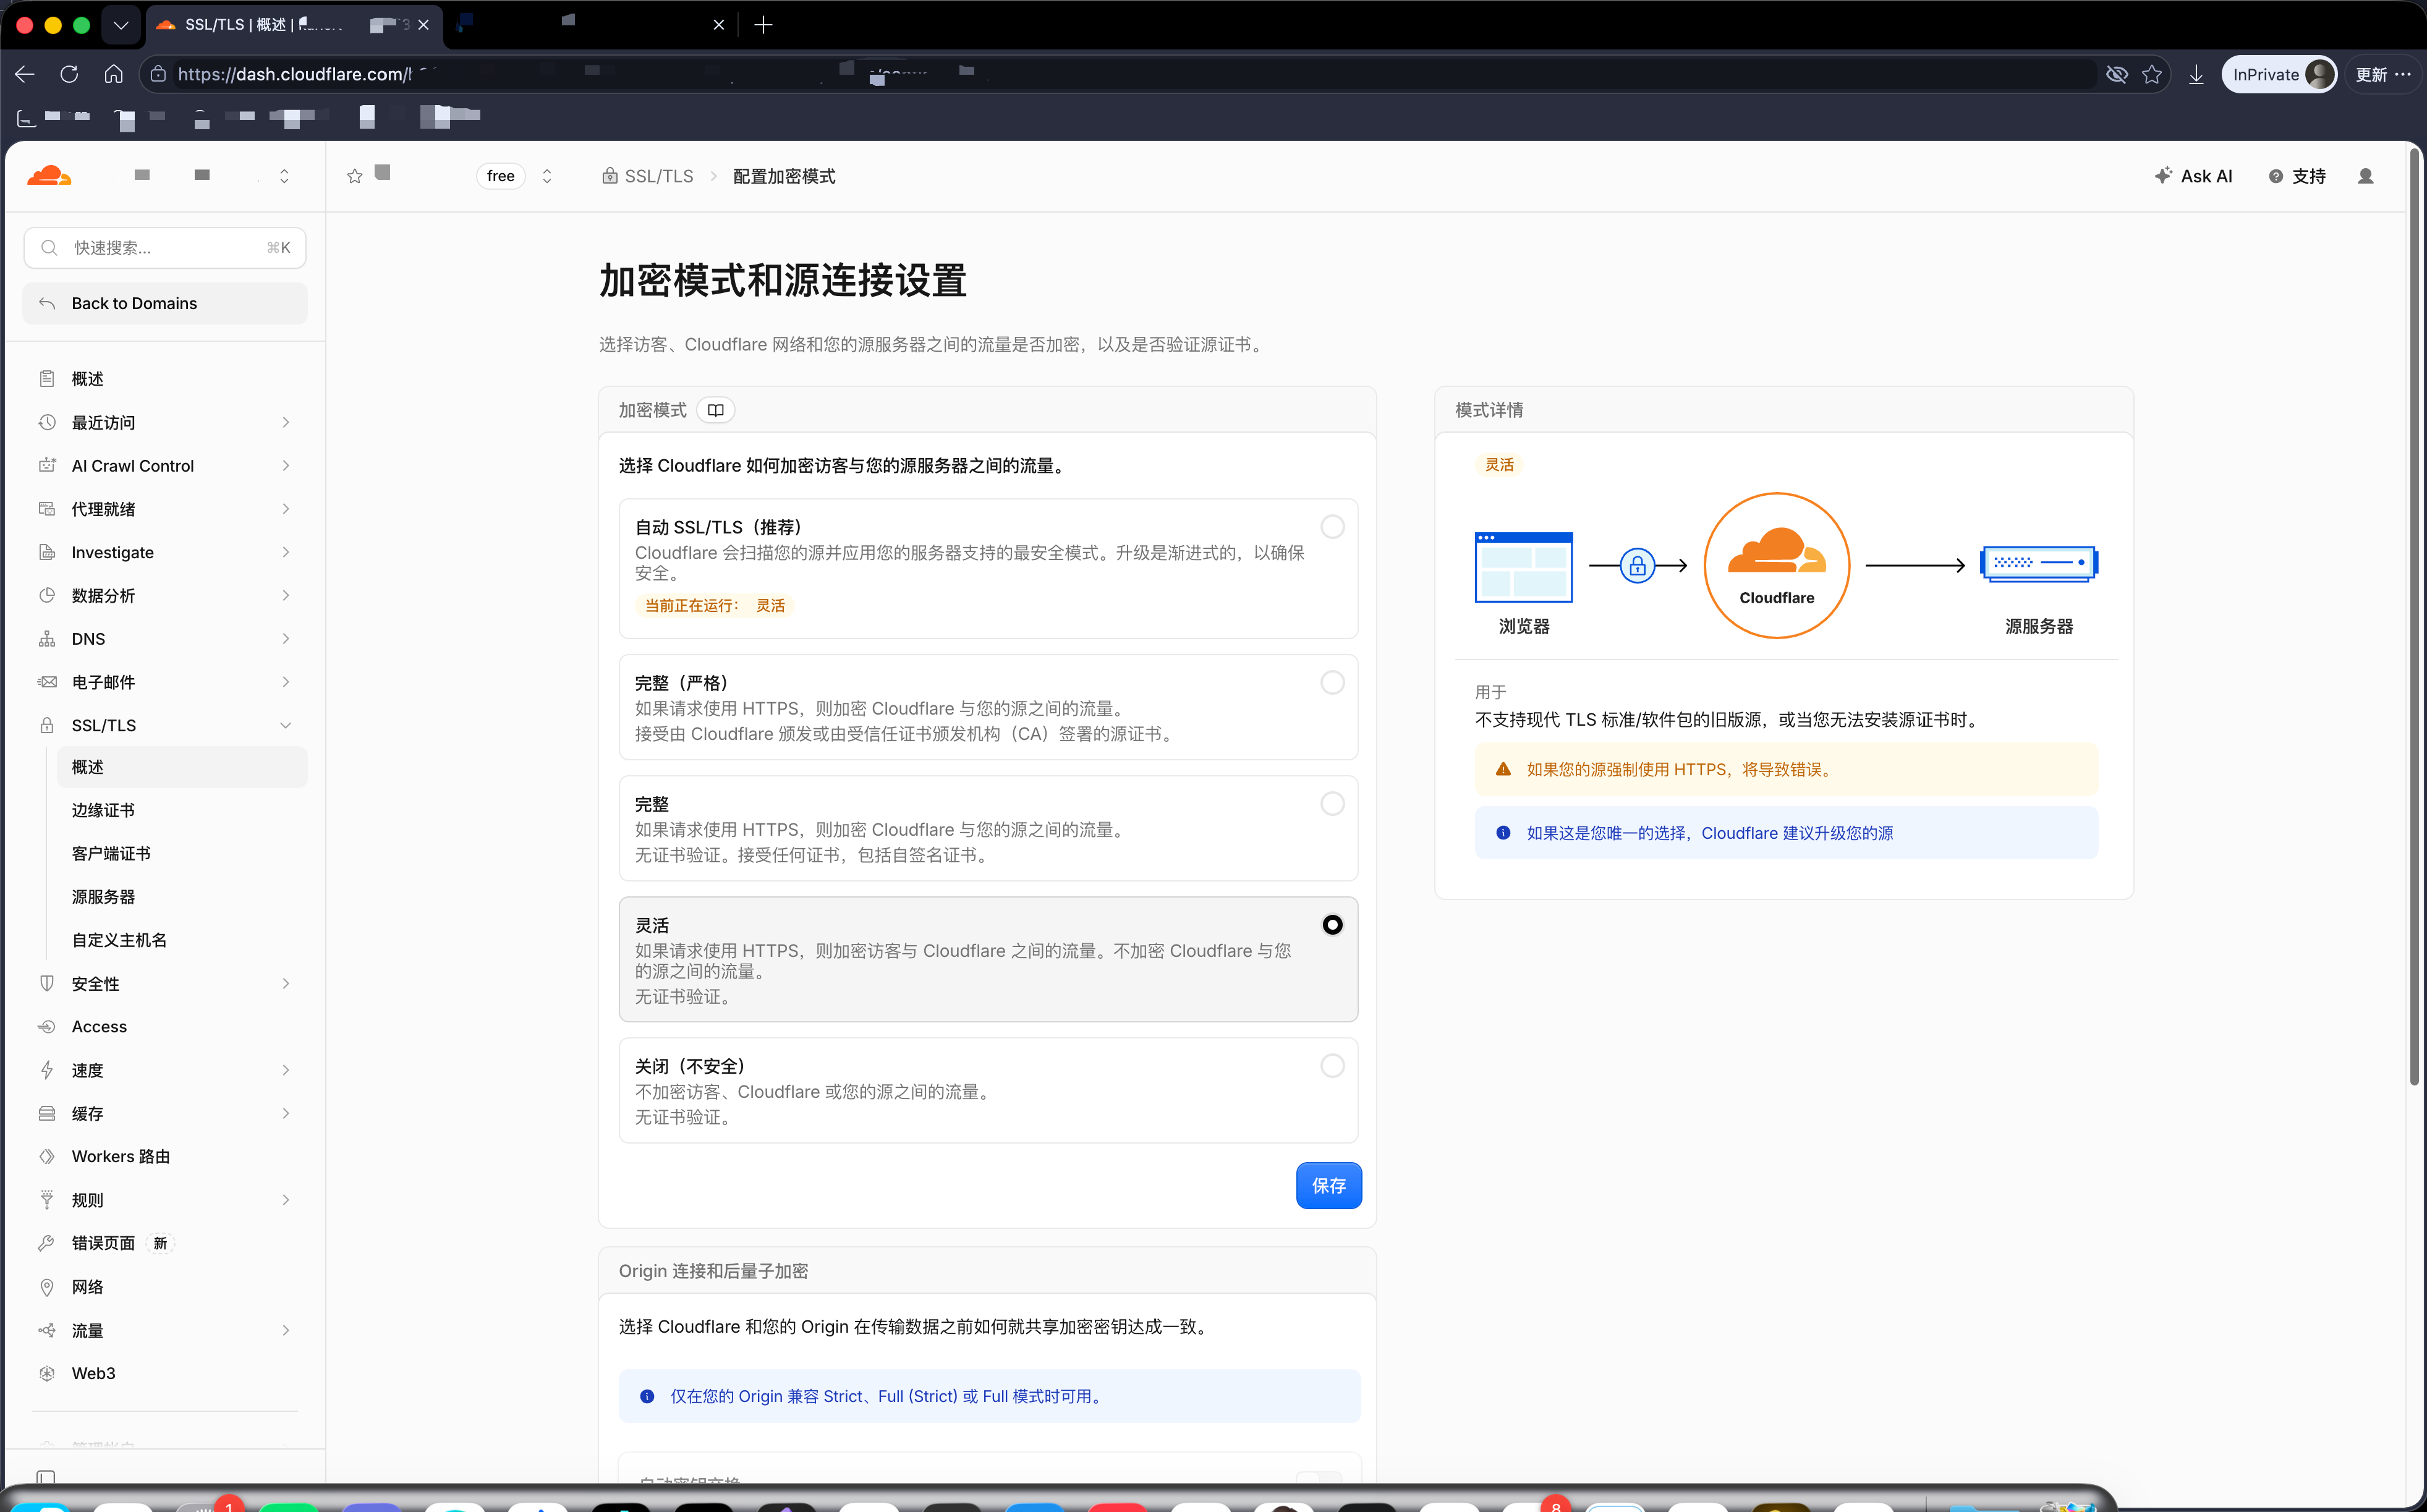Open account switcher chevron beside Cloudflare logo

point(284,176)
